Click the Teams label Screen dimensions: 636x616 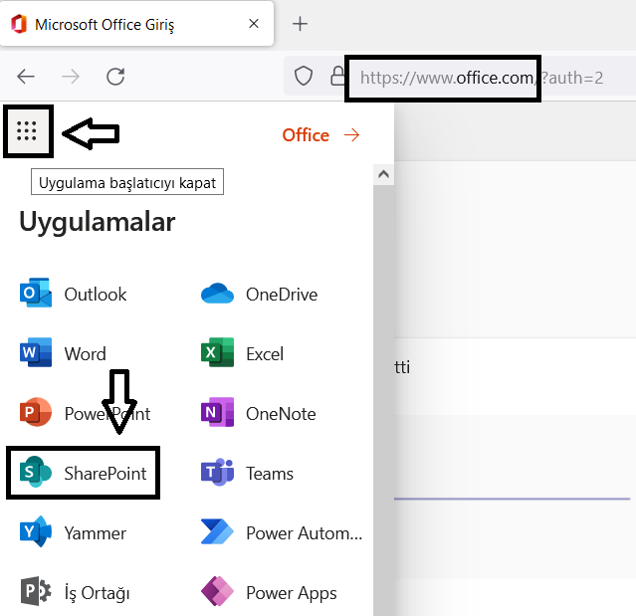click(270, 474)
